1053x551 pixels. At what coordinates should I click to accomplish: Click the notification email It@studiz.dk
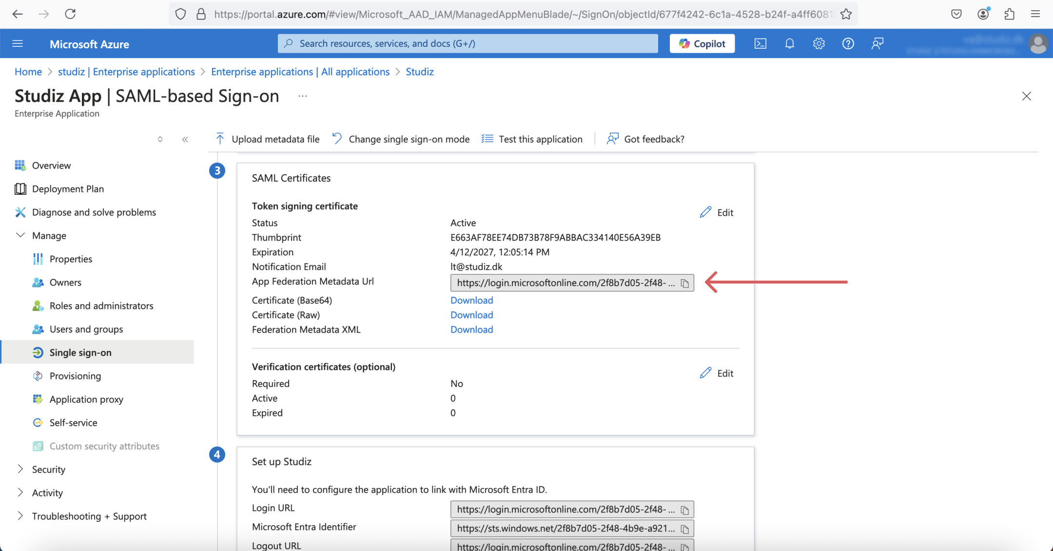[476, 267]
